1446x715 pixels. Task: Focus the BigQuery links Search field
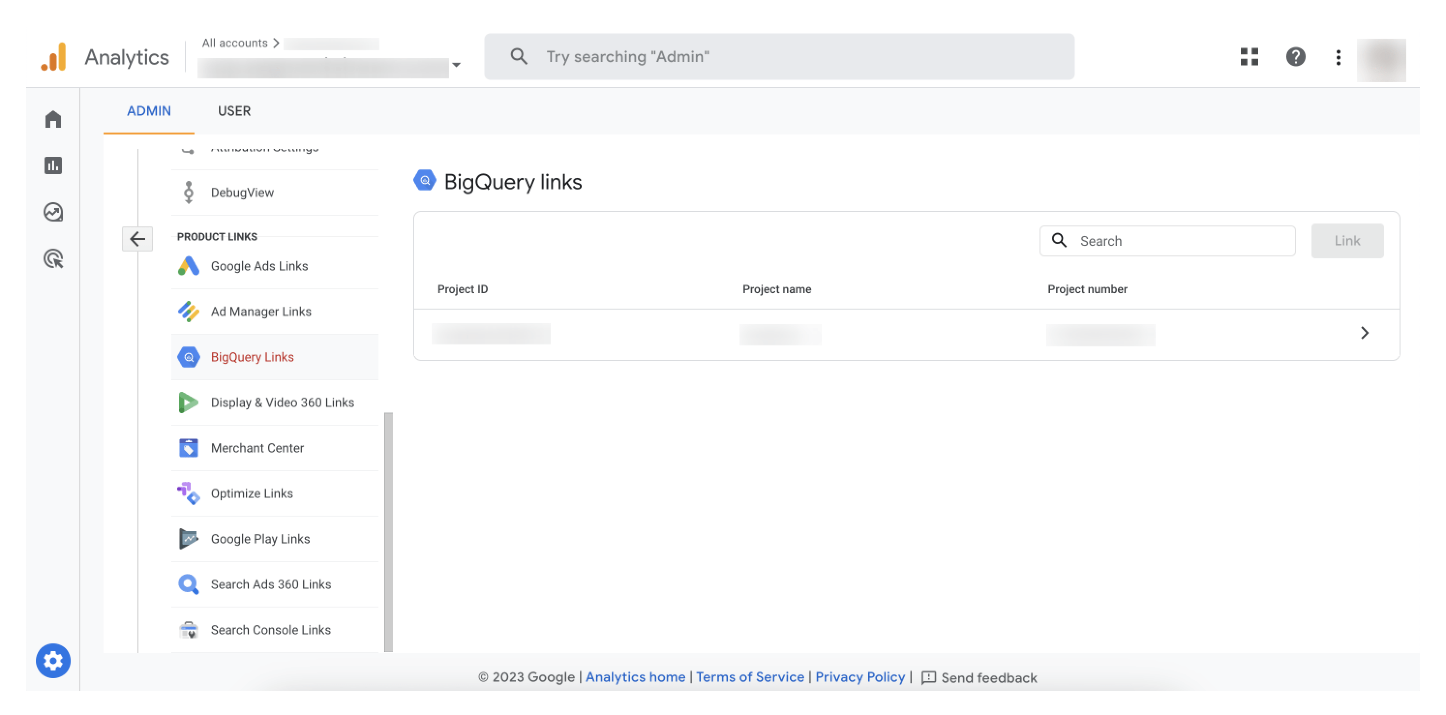click(1167, 240)
